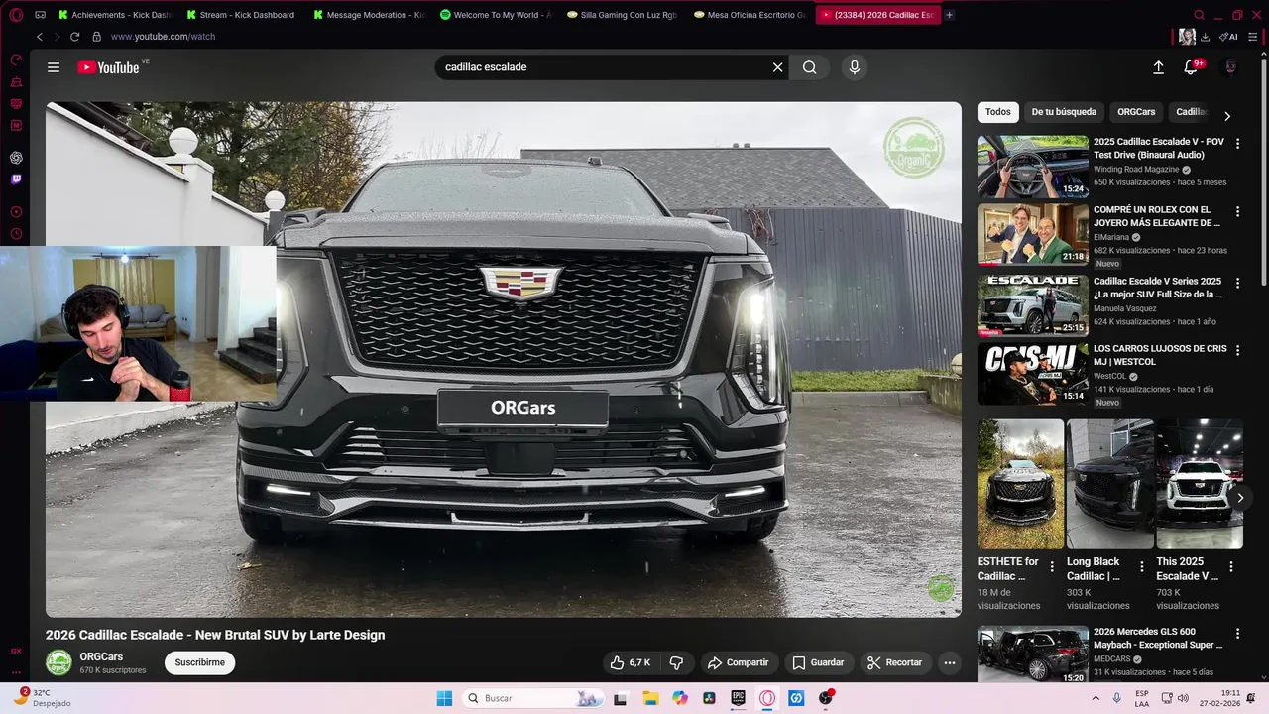Open 2026 Mercedes GLS 600 Maybach video
Screen dimensions: 1269x714
click(x=1032, y=654)
